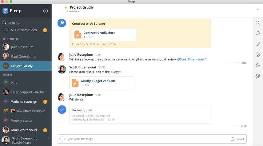The image size is (263, 146).
Task: Click the N avatar for Nac
Action: pyautogui.click(x=6, y=82)
